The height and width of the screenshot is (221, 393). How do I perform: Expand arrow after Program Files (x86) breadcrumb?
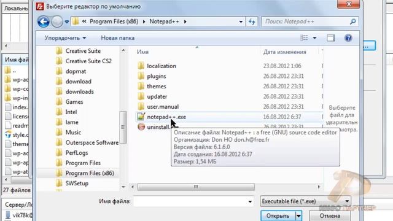coord(144,21)
